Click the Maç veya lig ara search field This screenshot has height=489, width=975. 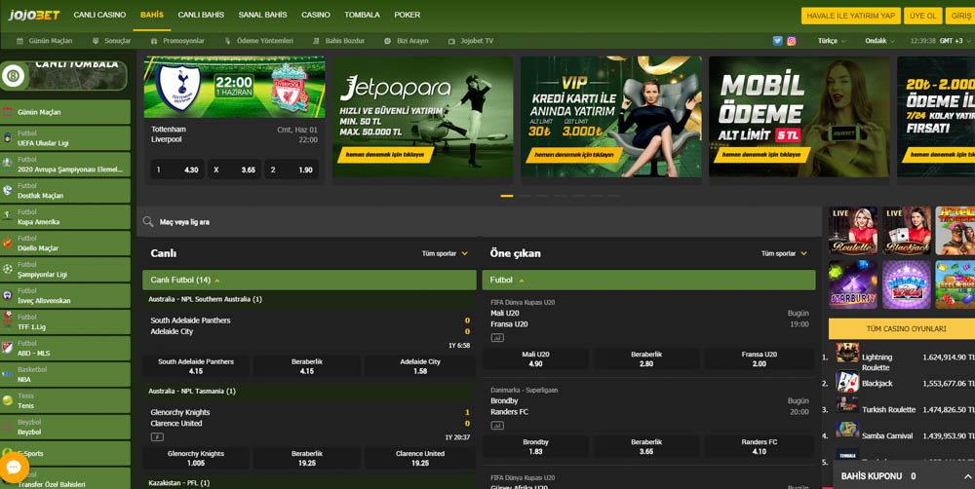coord(479,222)
